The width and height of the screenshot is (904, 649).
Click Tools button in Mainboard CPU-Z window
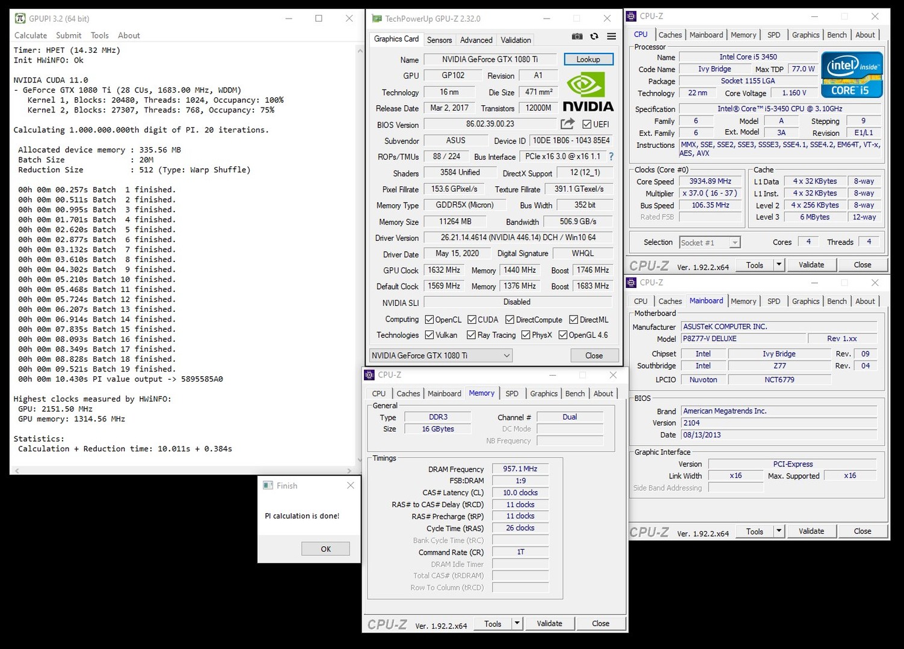[754, 531]
